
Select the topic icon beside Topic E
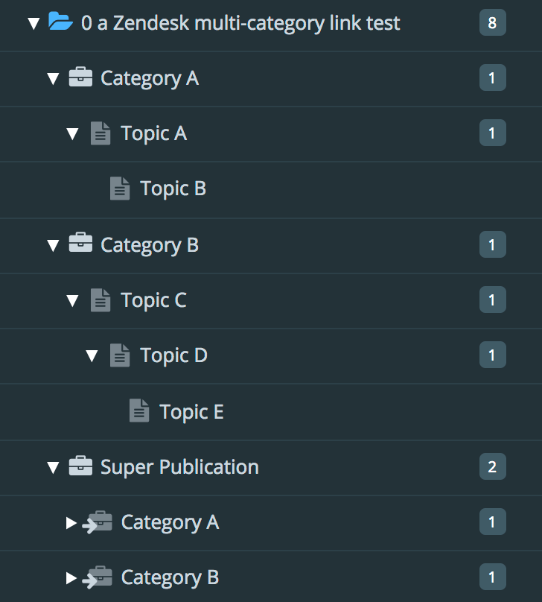click(x=139, y=412)
